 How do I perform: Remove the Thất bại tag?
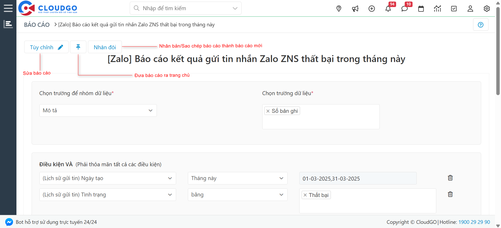click(305, 195)
